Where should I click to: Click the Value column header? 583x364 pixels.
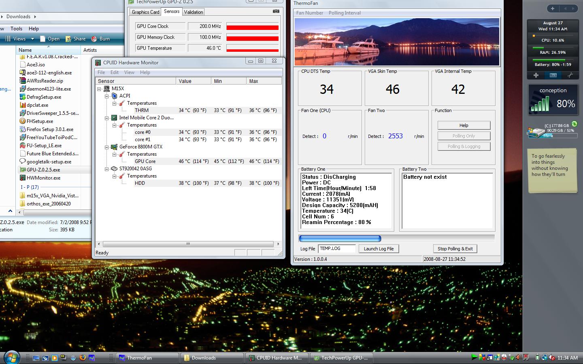tap(194, 81)
